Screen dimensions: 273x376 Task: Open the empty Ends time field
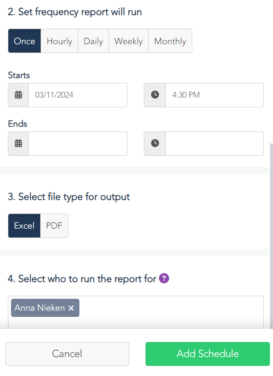click(x=214, y=143)
